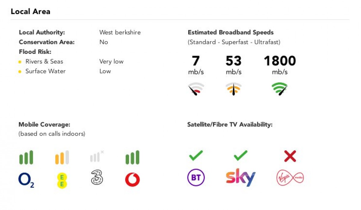The height and width of the screenshot is (210, 361).
Task: Click the orange superfast speed gauge icon
Action: 234,89
